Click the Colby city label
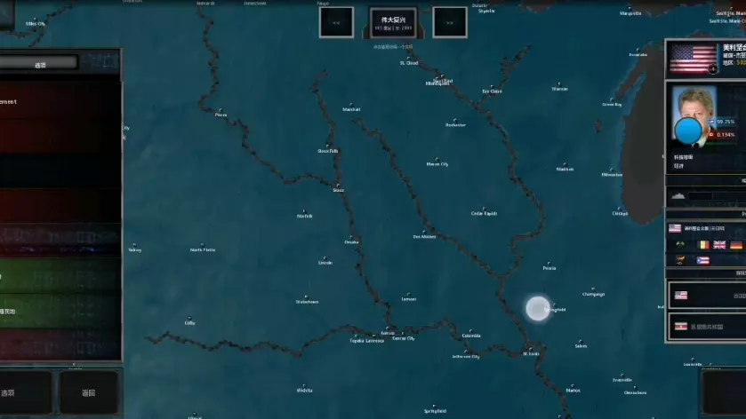The width and height of the screenshot is (746, 419). click(189, 323)
